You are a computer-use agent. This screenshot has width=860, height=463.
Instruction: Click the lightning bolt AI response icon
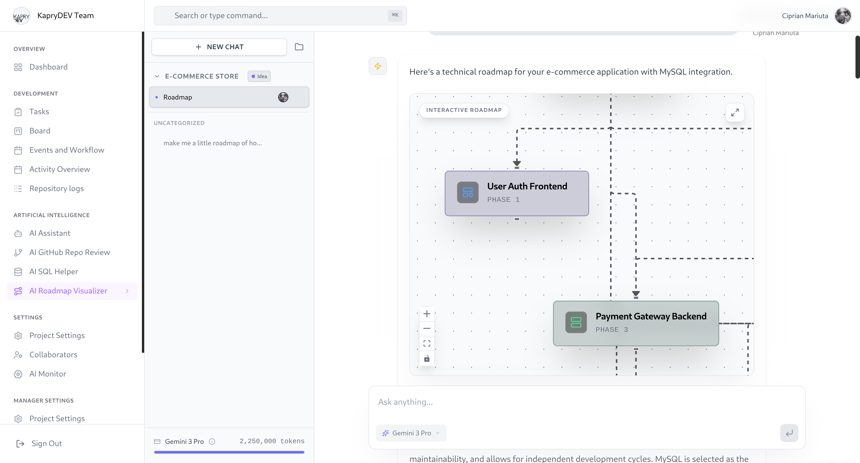378,66
